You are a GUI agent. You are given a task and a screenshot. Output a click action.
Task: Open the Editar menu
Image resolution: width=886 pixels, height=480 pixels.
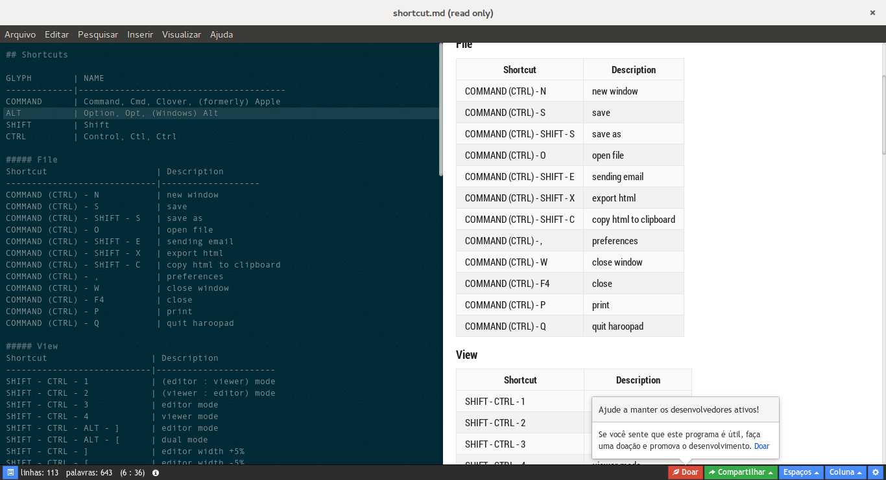57,34
